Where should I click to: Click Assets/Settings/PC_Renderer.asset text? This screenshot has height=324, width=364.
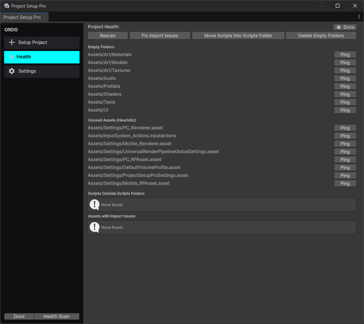125,128
